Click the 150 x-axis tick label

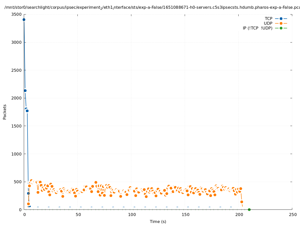tap(185, 214)
